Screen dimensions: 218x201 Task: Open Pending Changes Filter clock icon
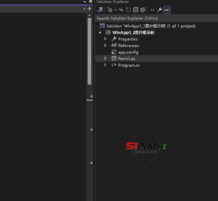click(110, 10)
